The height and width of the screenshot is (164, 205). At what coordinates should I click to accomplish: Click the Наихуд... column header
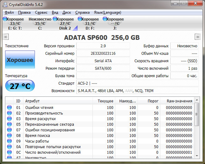[x=127, y=101]
